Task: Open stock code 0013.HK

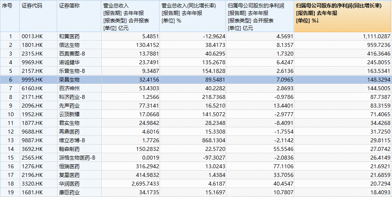Action: point(32,36)
